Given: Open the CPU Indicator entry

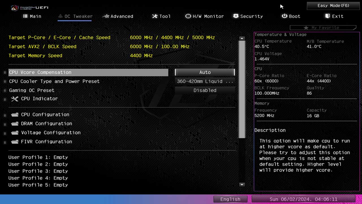Looking at the screenshot, I should pyautogui.click(x=39, y=99).
